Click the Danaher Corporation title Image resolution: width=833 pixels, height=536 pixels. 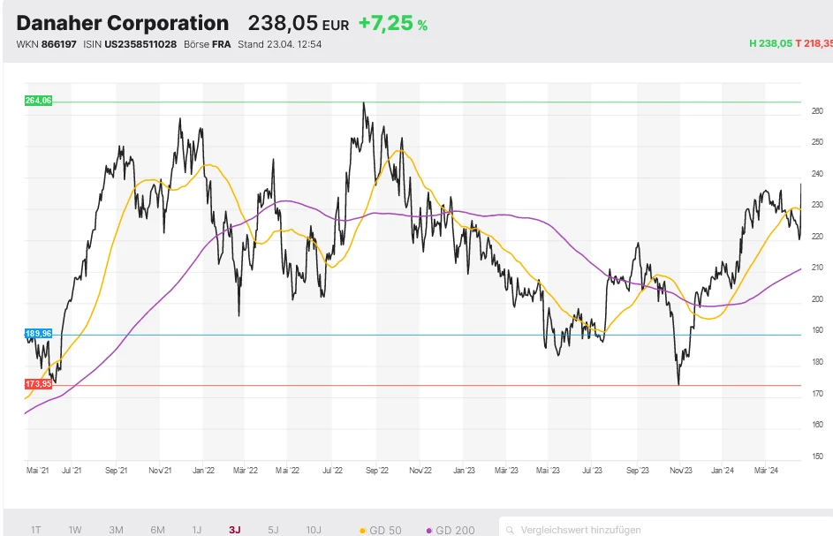(x=122, y=24)
